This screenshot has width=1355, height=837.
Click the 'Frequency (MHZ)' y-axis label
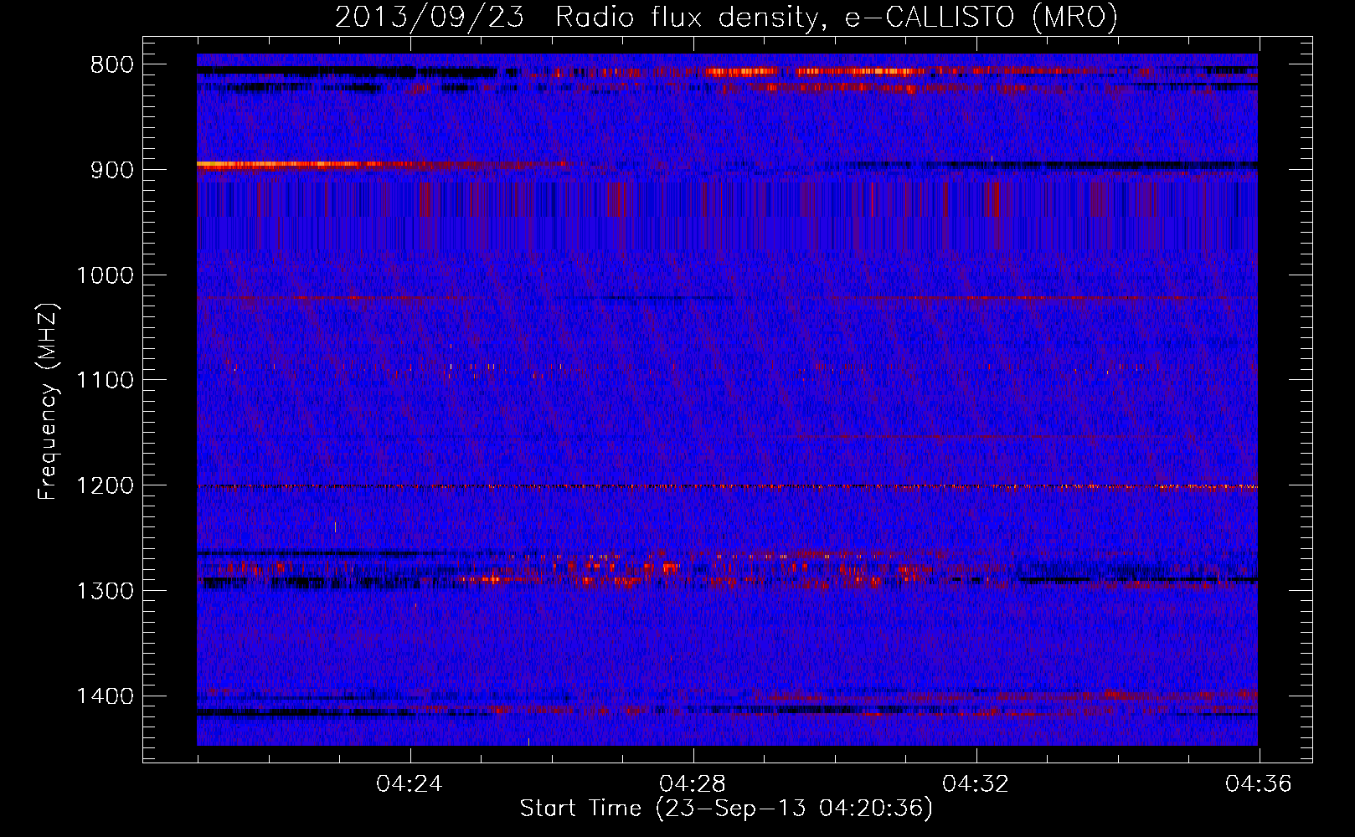click(48, 402)
